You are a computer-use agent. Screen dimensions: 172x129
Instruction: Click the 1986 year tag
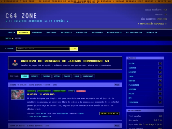pyautogui.click(x=71, y=91)
